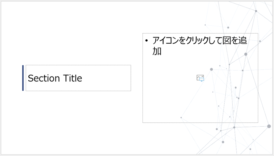Click the title box's bottom dotted border
This screenshot has width=274, height=156.
78,91
